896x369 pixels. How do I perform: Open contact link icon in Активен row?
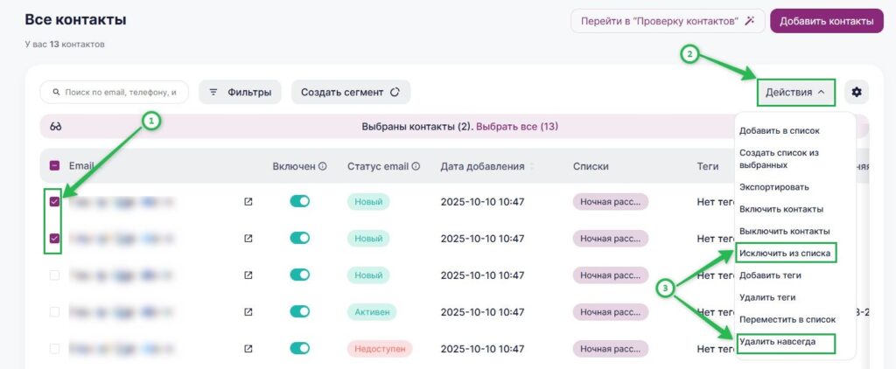[248, 312]
